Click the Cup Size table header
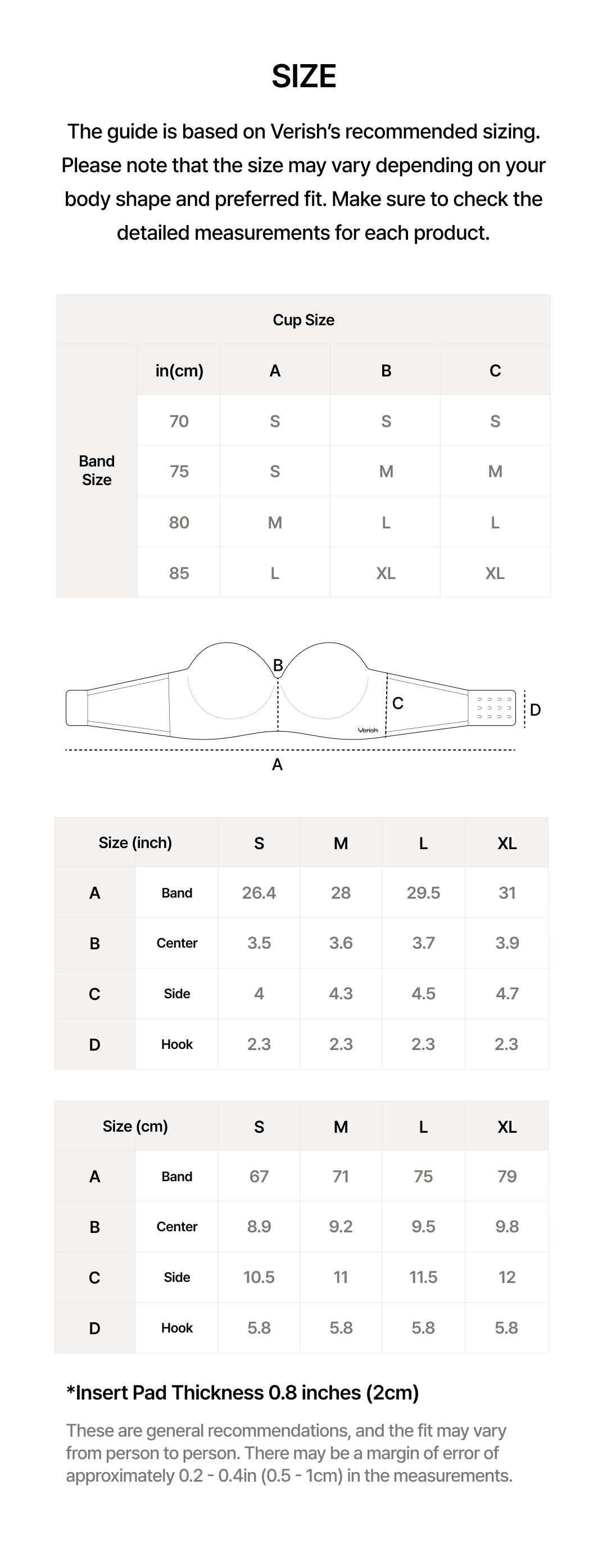Screen dimensions: 607x1543 pyautogui.click(x=303, y=320)
